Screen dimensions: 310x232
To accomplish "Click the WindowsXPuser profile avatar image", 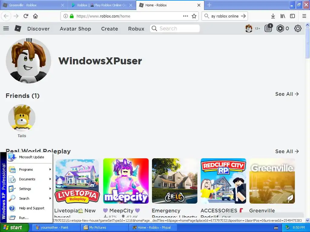I will 28,61.
